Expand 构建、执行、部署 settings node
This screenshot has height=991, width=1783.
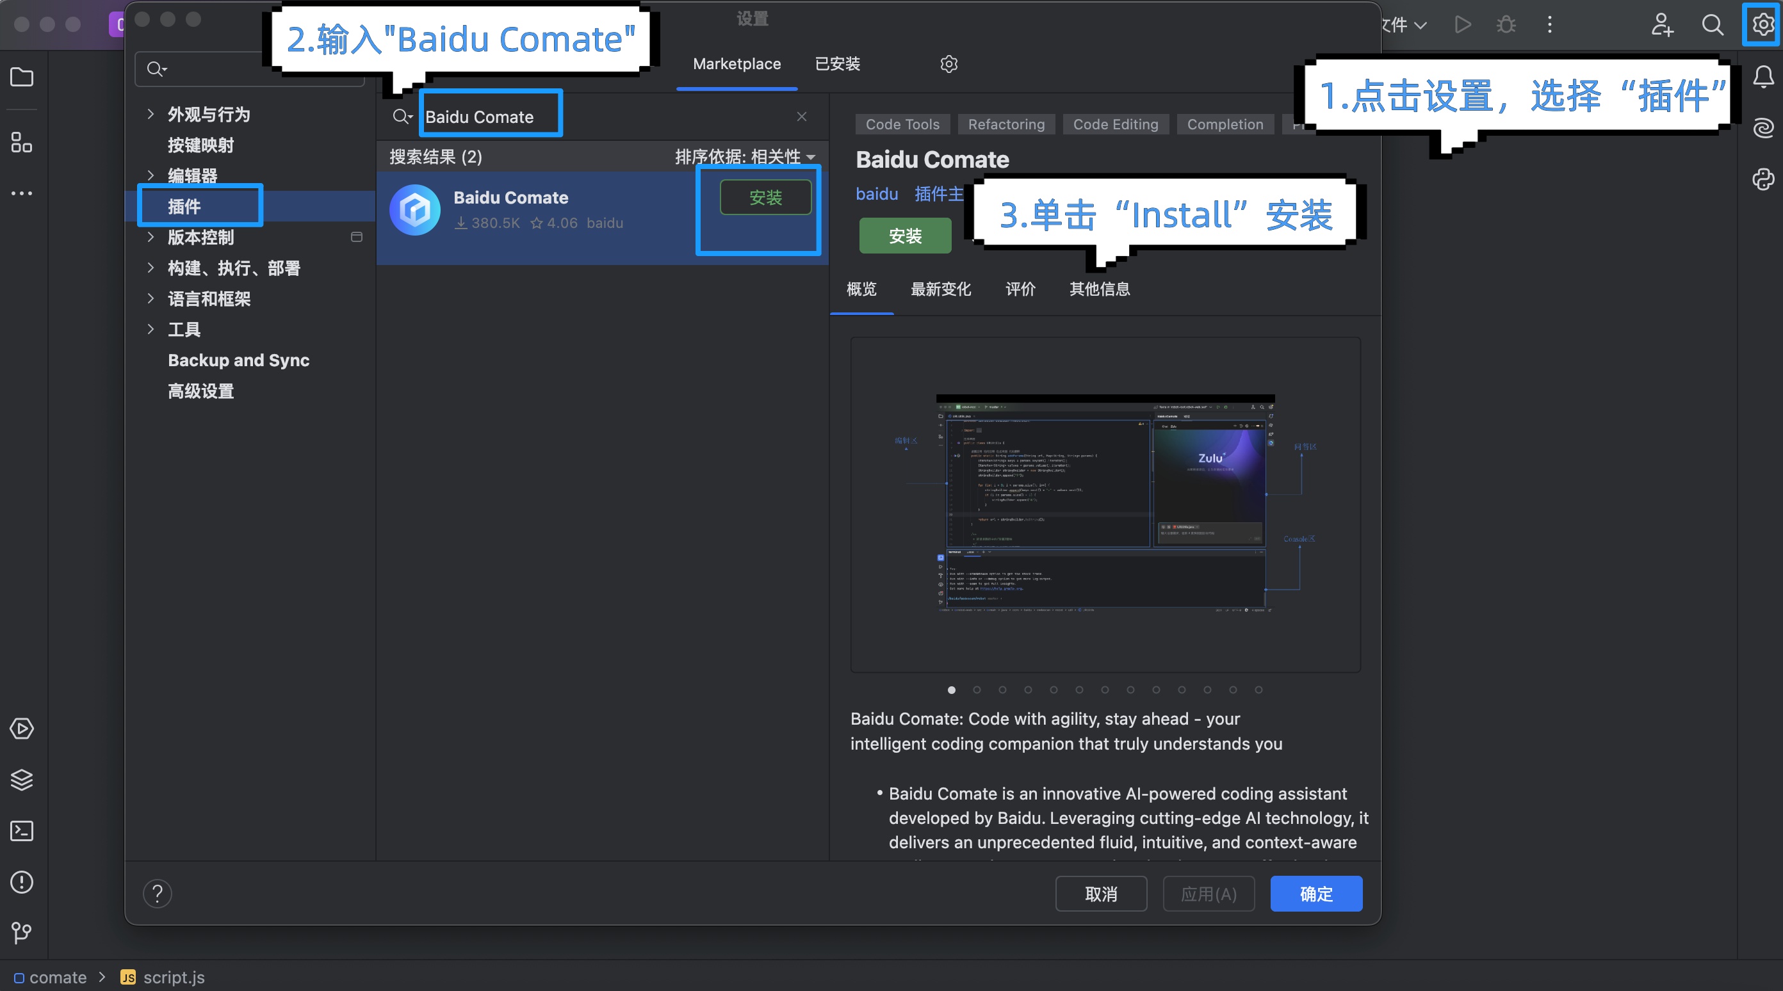[x=151, y=267]
